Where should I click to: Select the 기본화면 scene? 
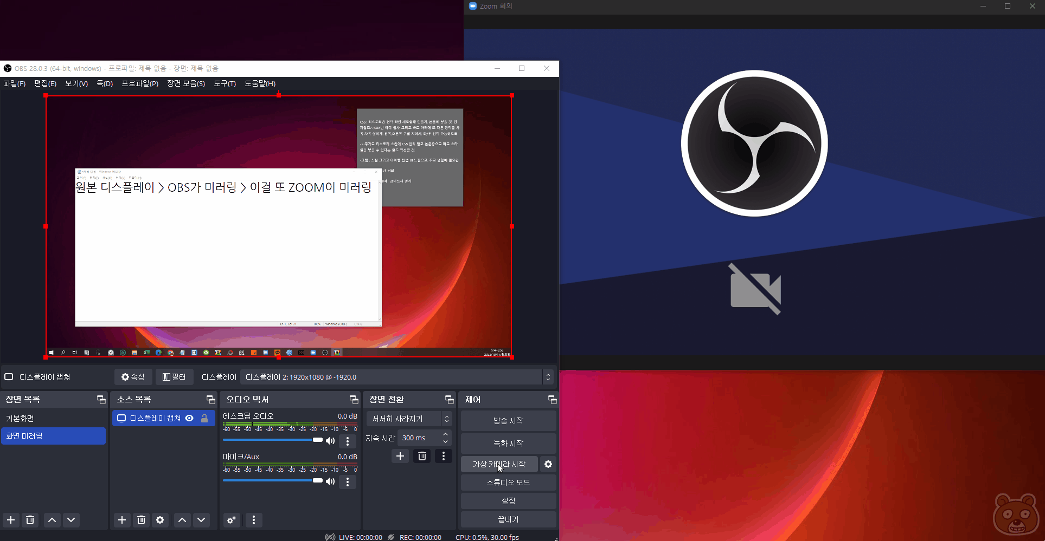[53, 419]
